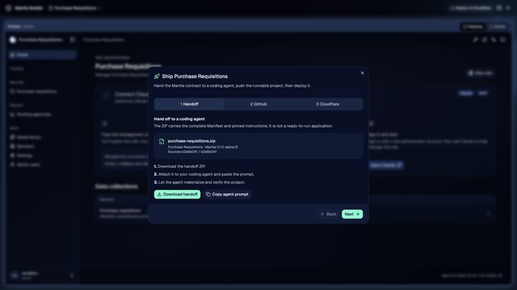This screenshot has height=290, width=517.
Task: Select Home in the background sidebar
Action: tap(42, 54)
